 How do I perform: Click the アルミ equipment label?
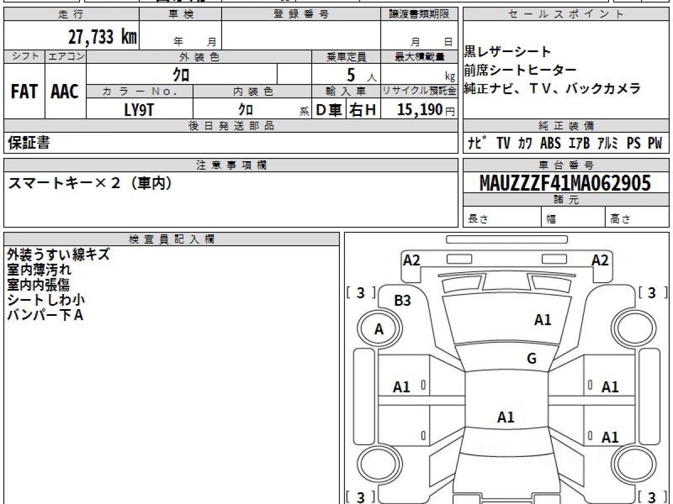609,143
